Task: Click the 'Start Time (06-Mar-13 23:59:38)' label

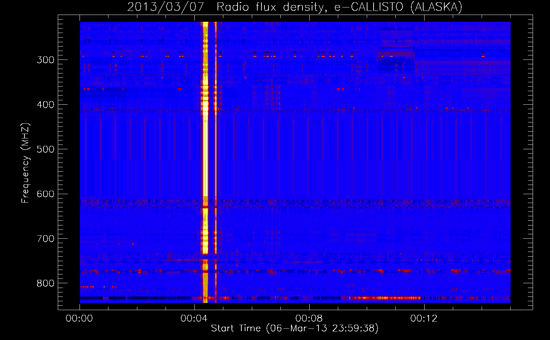Action: click(x=295, y=328)
